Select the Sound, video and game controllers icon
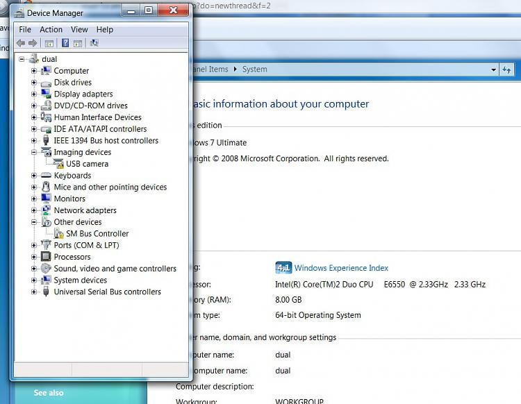 (x=46, y=268)
